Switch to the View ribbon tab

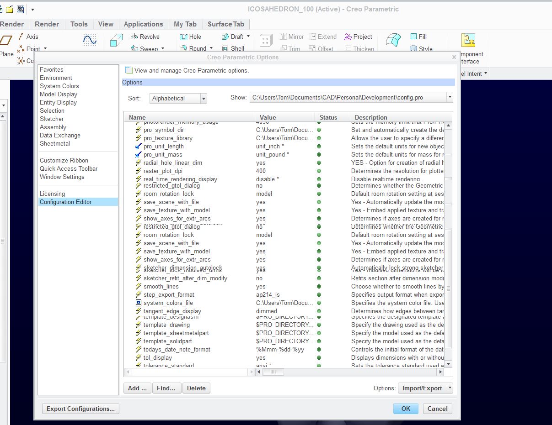point(106,24)
